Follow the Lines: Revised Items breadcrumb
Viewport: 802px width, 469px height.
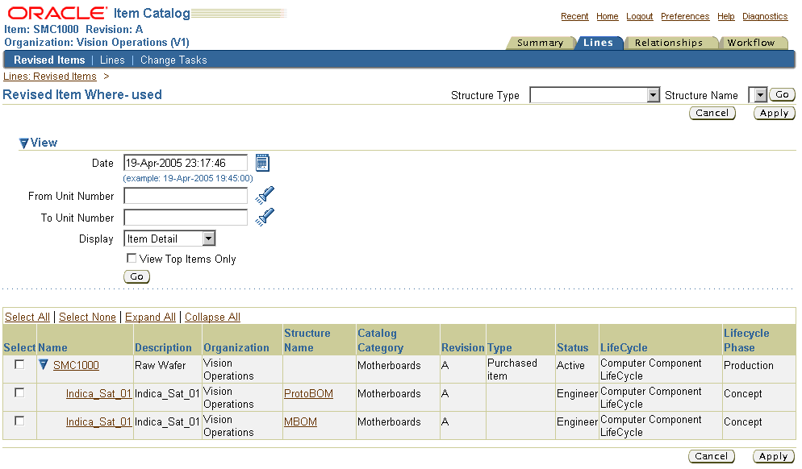pyautogui.click(x=49, y=76)
